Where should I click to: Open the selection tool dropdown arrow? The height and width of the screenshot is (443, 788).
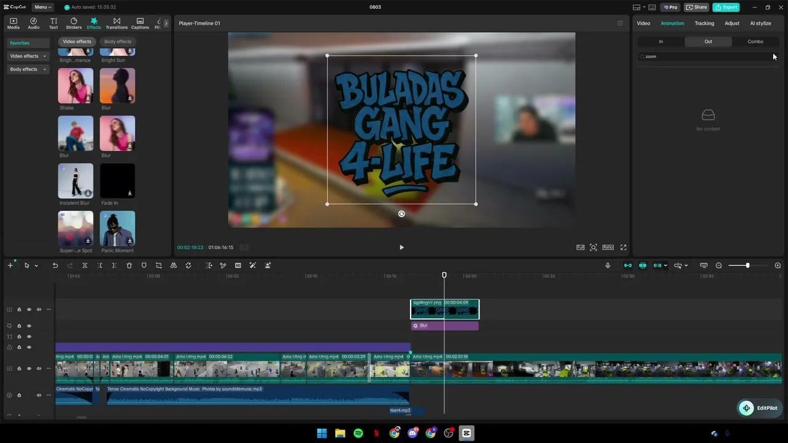tap(36, 266)
